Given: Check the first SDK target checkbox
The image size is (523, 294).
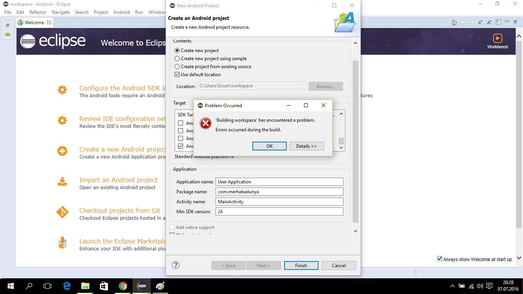Looking at the screenshot, I should coord(181,123).
